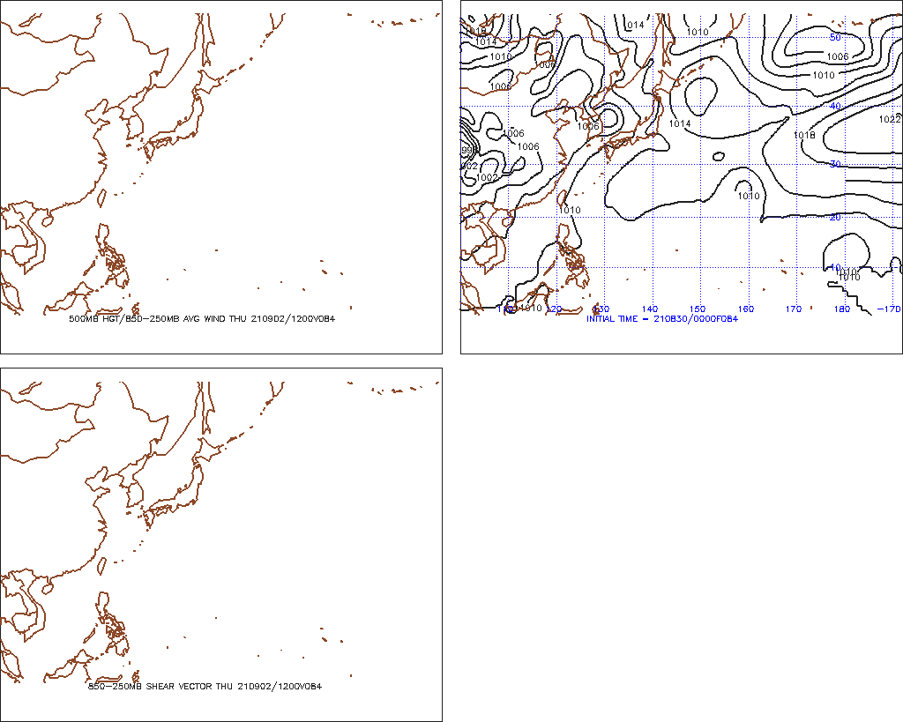Click the longitude label 150

[698, 309]
